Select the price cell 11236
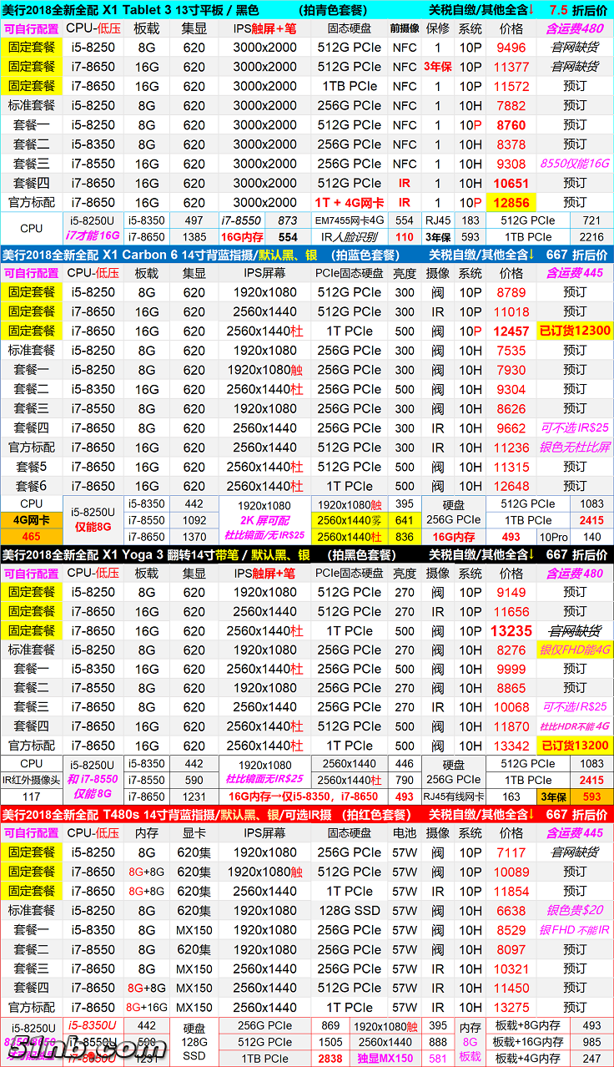The width and height of the screenshot is (614, 1067). [511, 448]
